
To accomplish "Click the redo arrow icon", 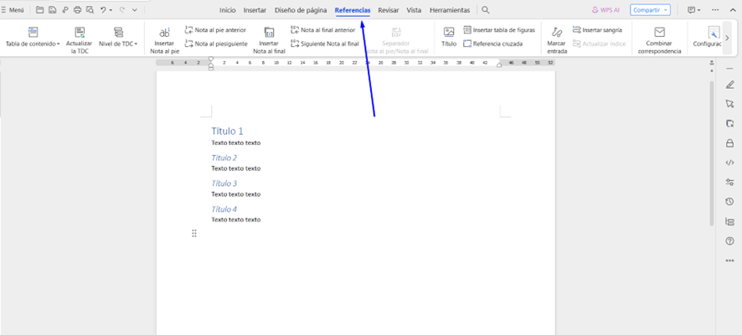I will click(x=122, y=10).
